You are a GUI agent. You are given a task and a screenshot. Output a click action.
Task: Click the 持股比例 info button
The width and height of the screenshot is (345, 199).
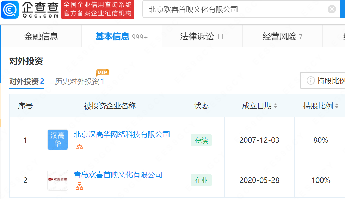point(322,80)
